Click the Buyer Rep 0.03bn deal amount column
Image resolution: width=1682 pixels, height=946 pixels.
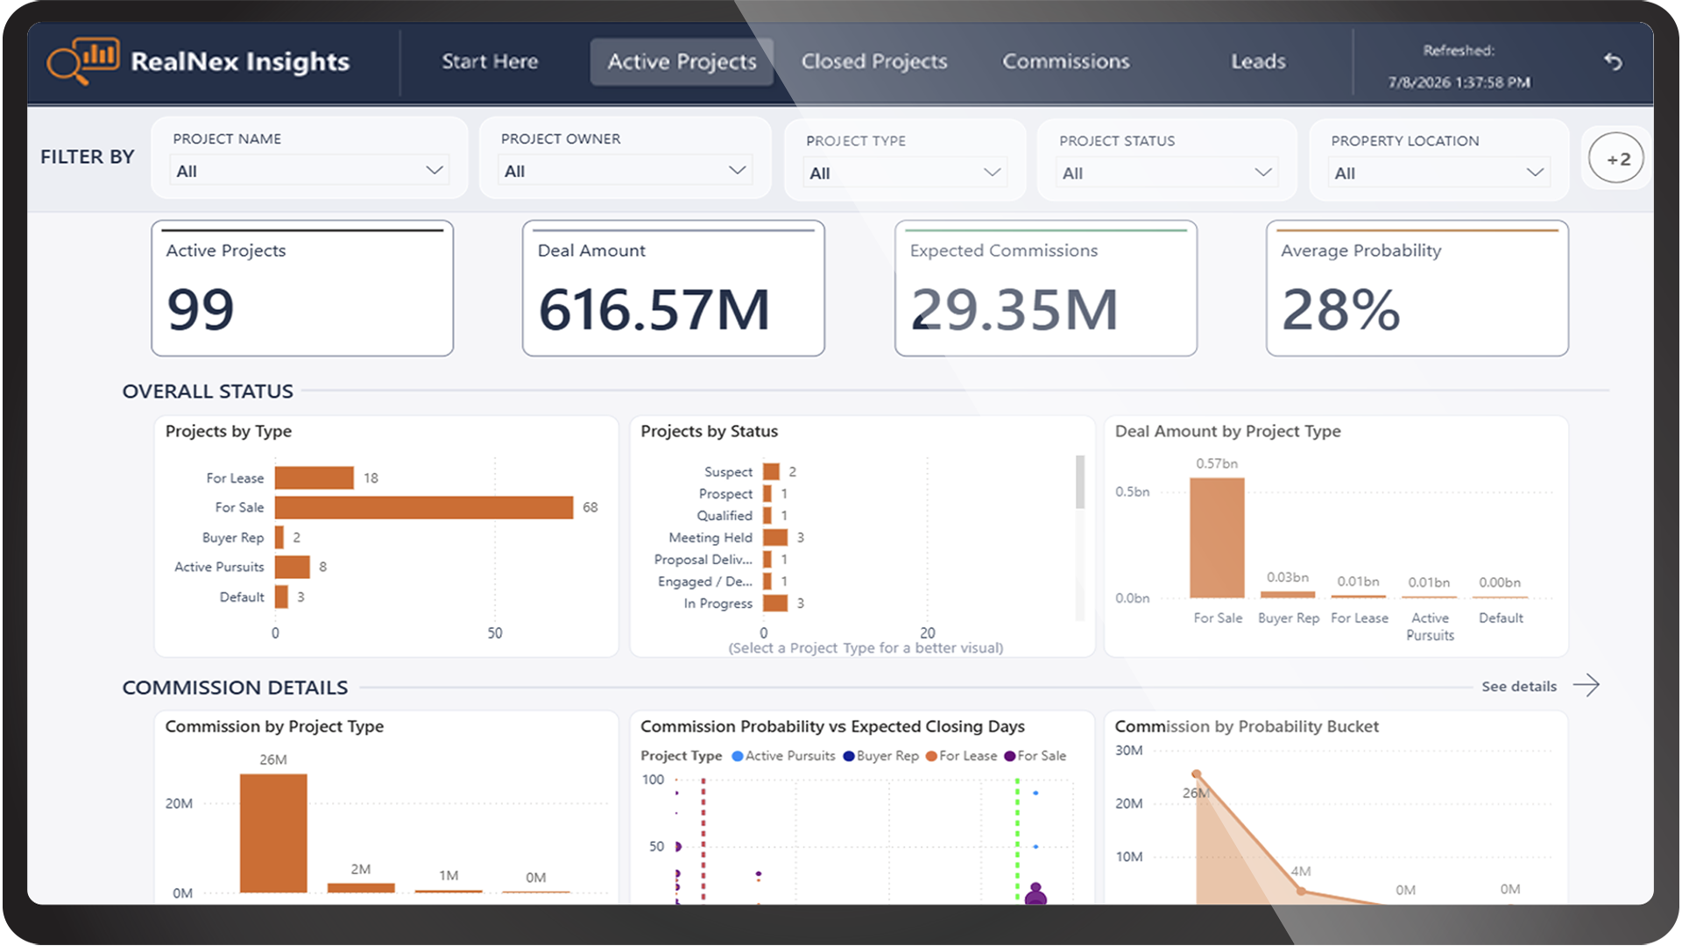1288,595
